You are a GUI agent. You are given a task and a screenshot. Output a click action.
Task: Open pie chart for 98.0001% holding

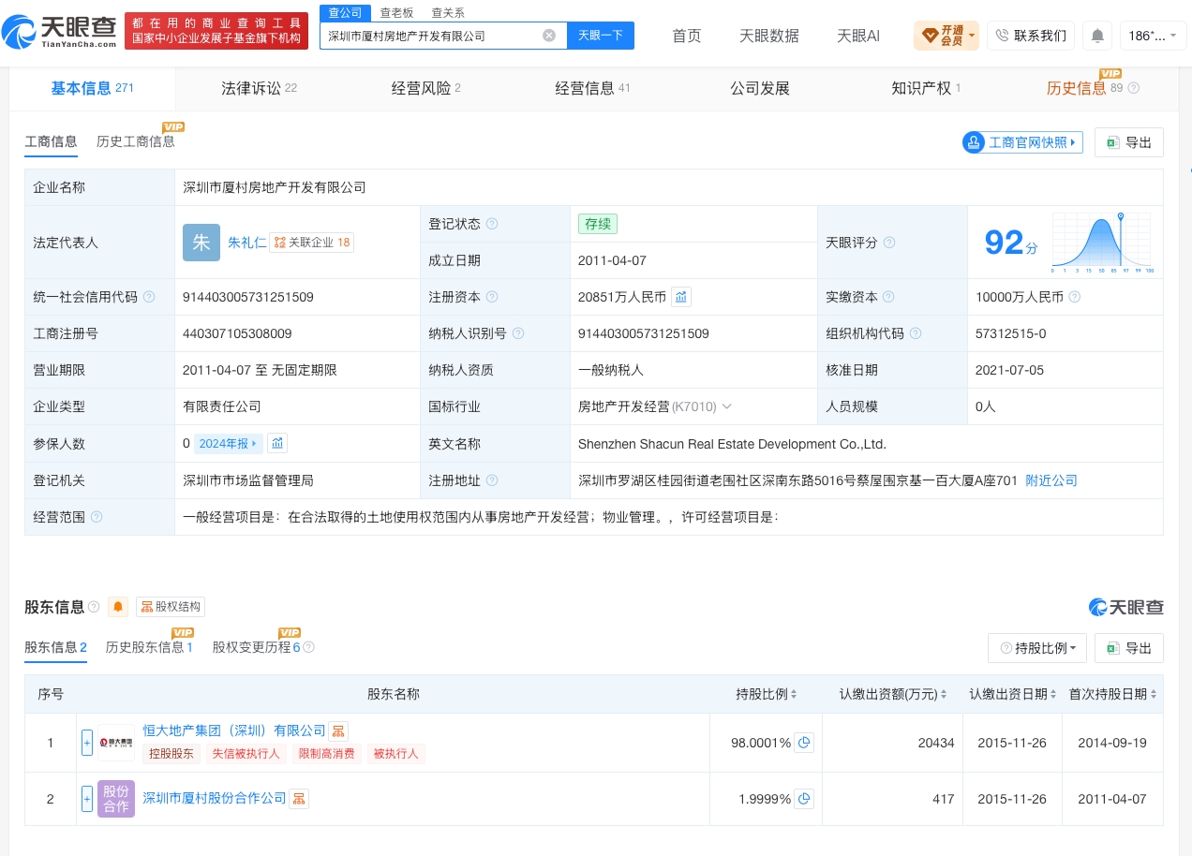804,743
